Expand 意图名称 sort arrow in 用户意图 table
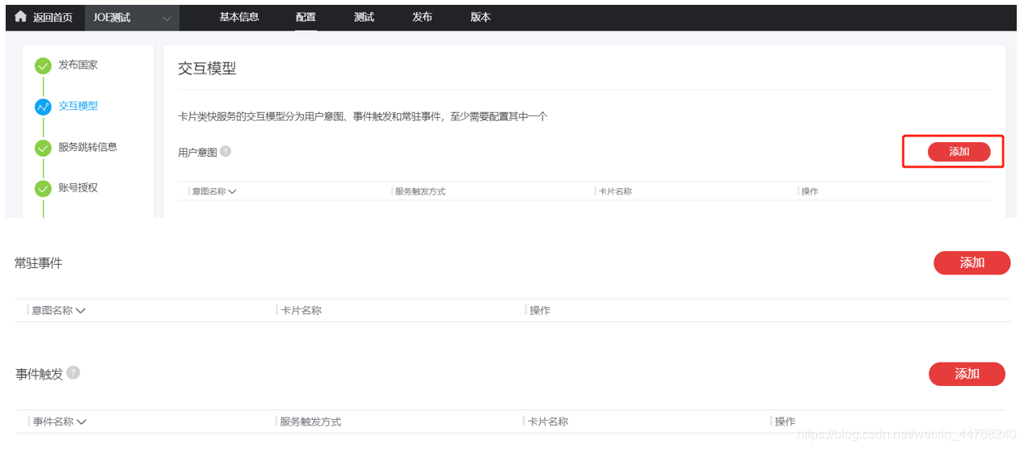 click(x=232, y=191)
